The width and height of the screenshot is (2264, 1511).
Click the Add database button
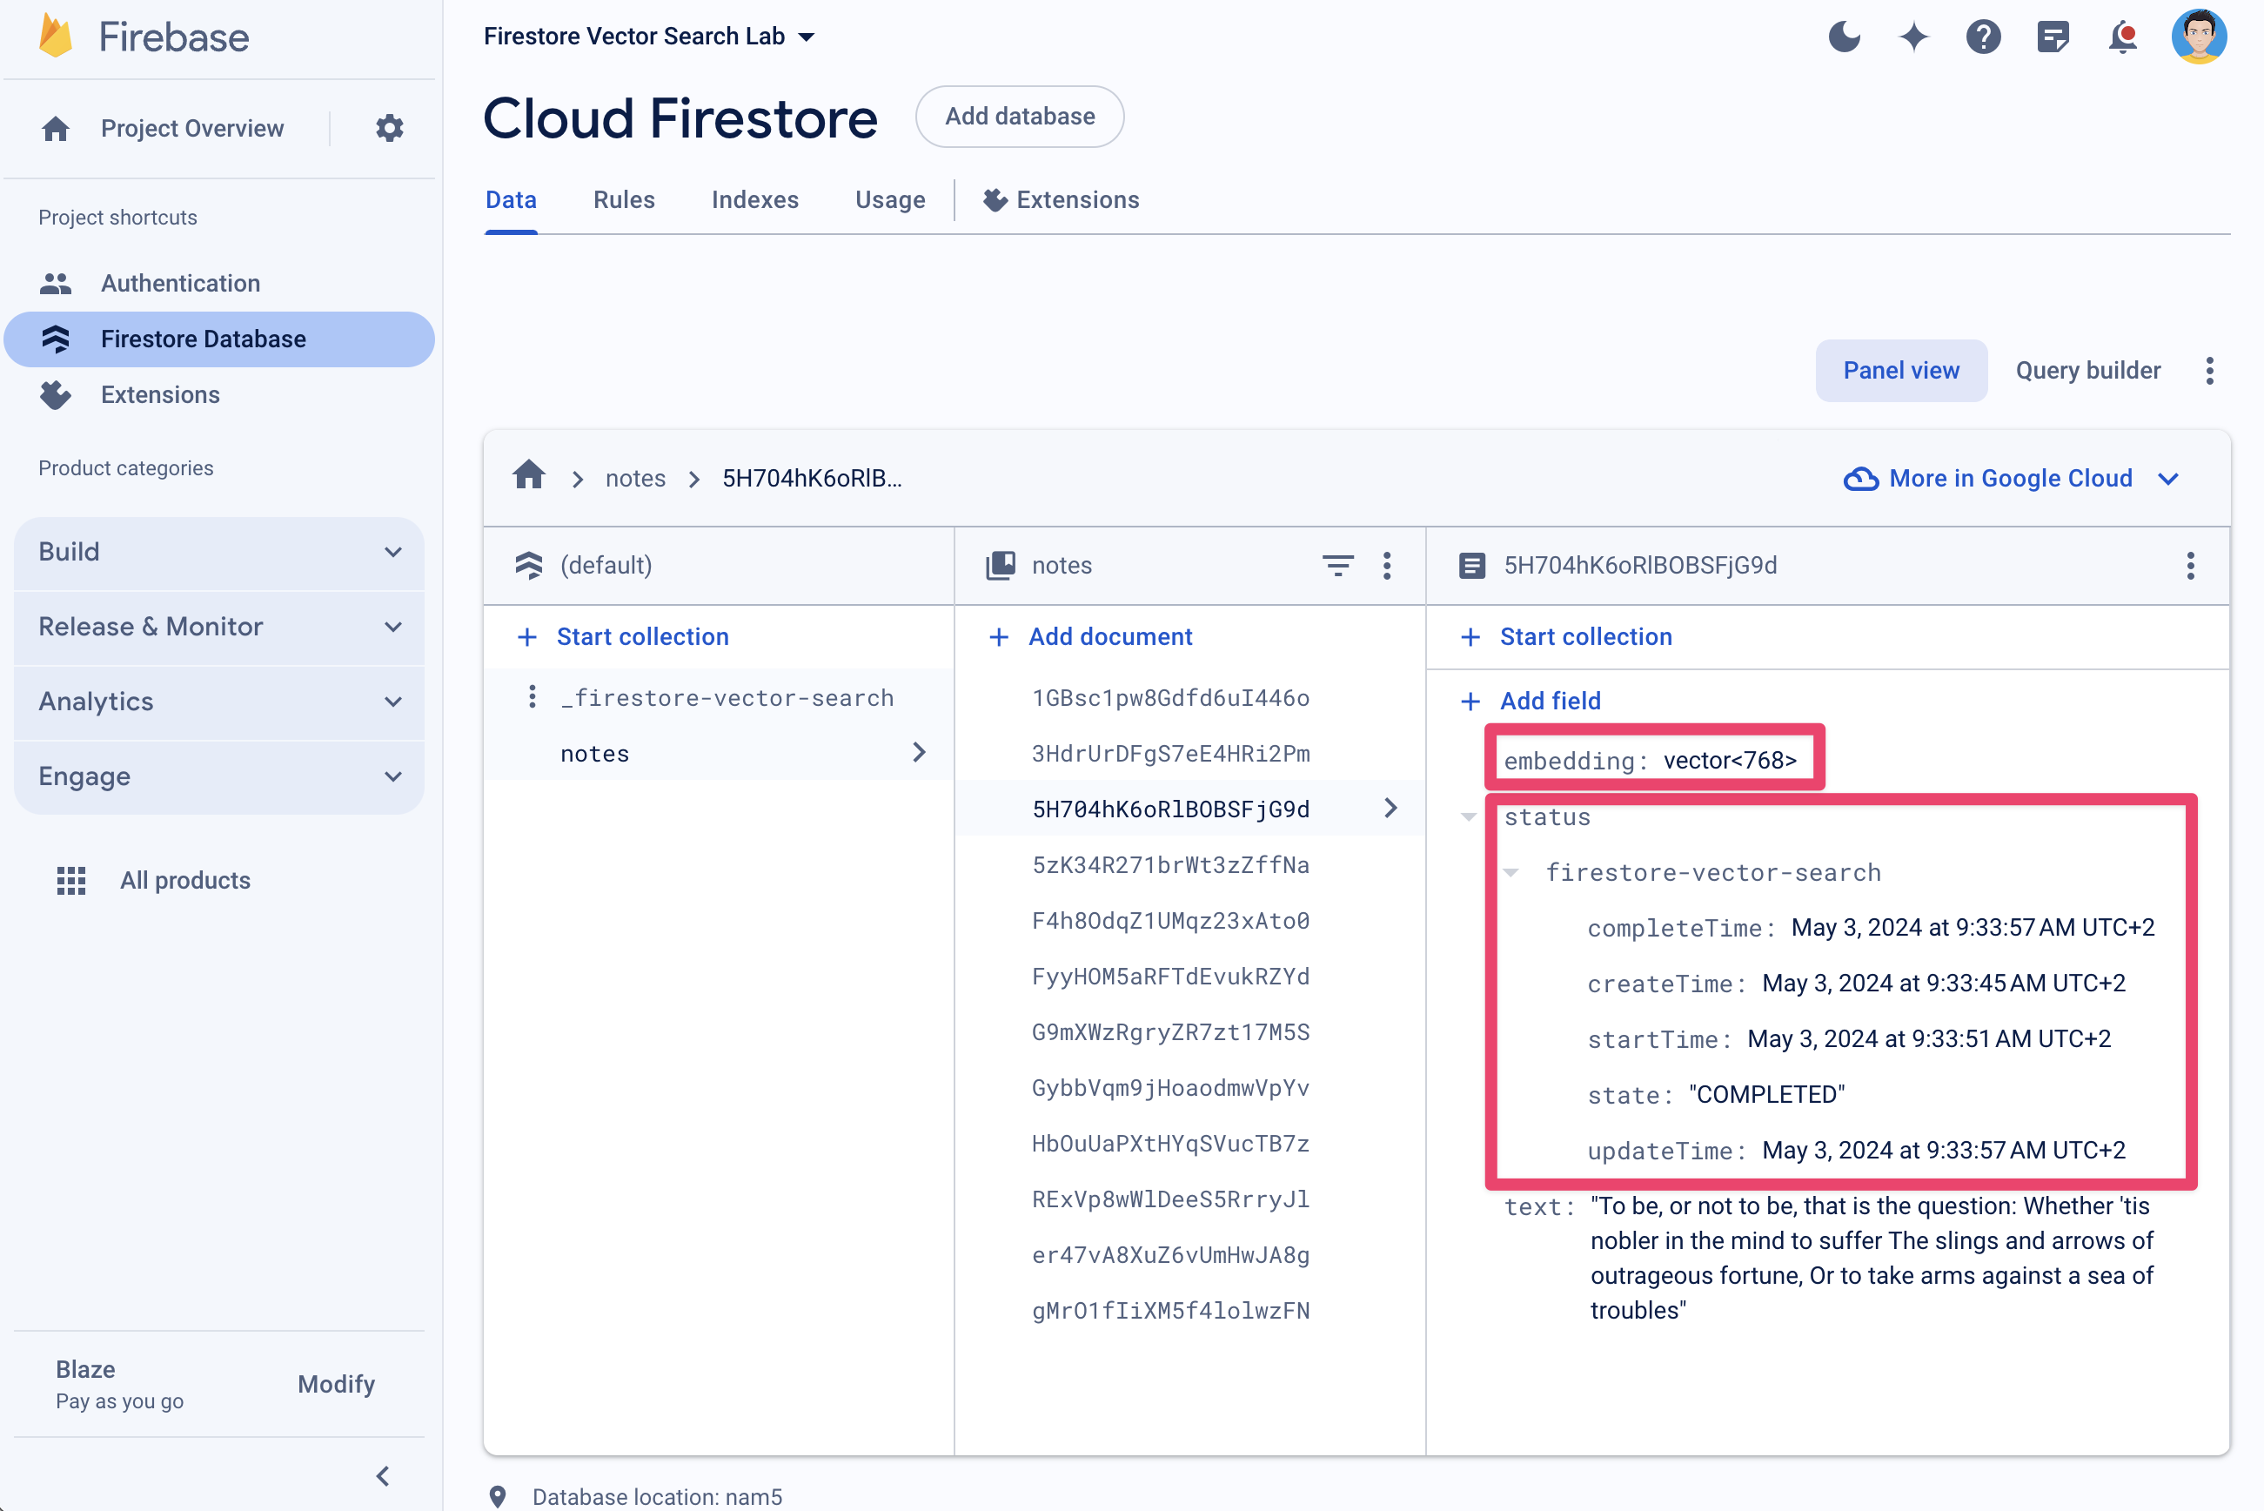coord(1018,117)
